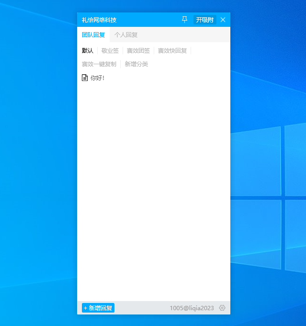Open settings with the gear icon
This screenshot has height=326, width=306.
222,308
